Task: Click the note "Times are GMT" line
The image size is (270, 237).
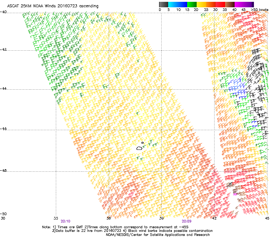Action: pyautogui.click(x=115, y=227)
